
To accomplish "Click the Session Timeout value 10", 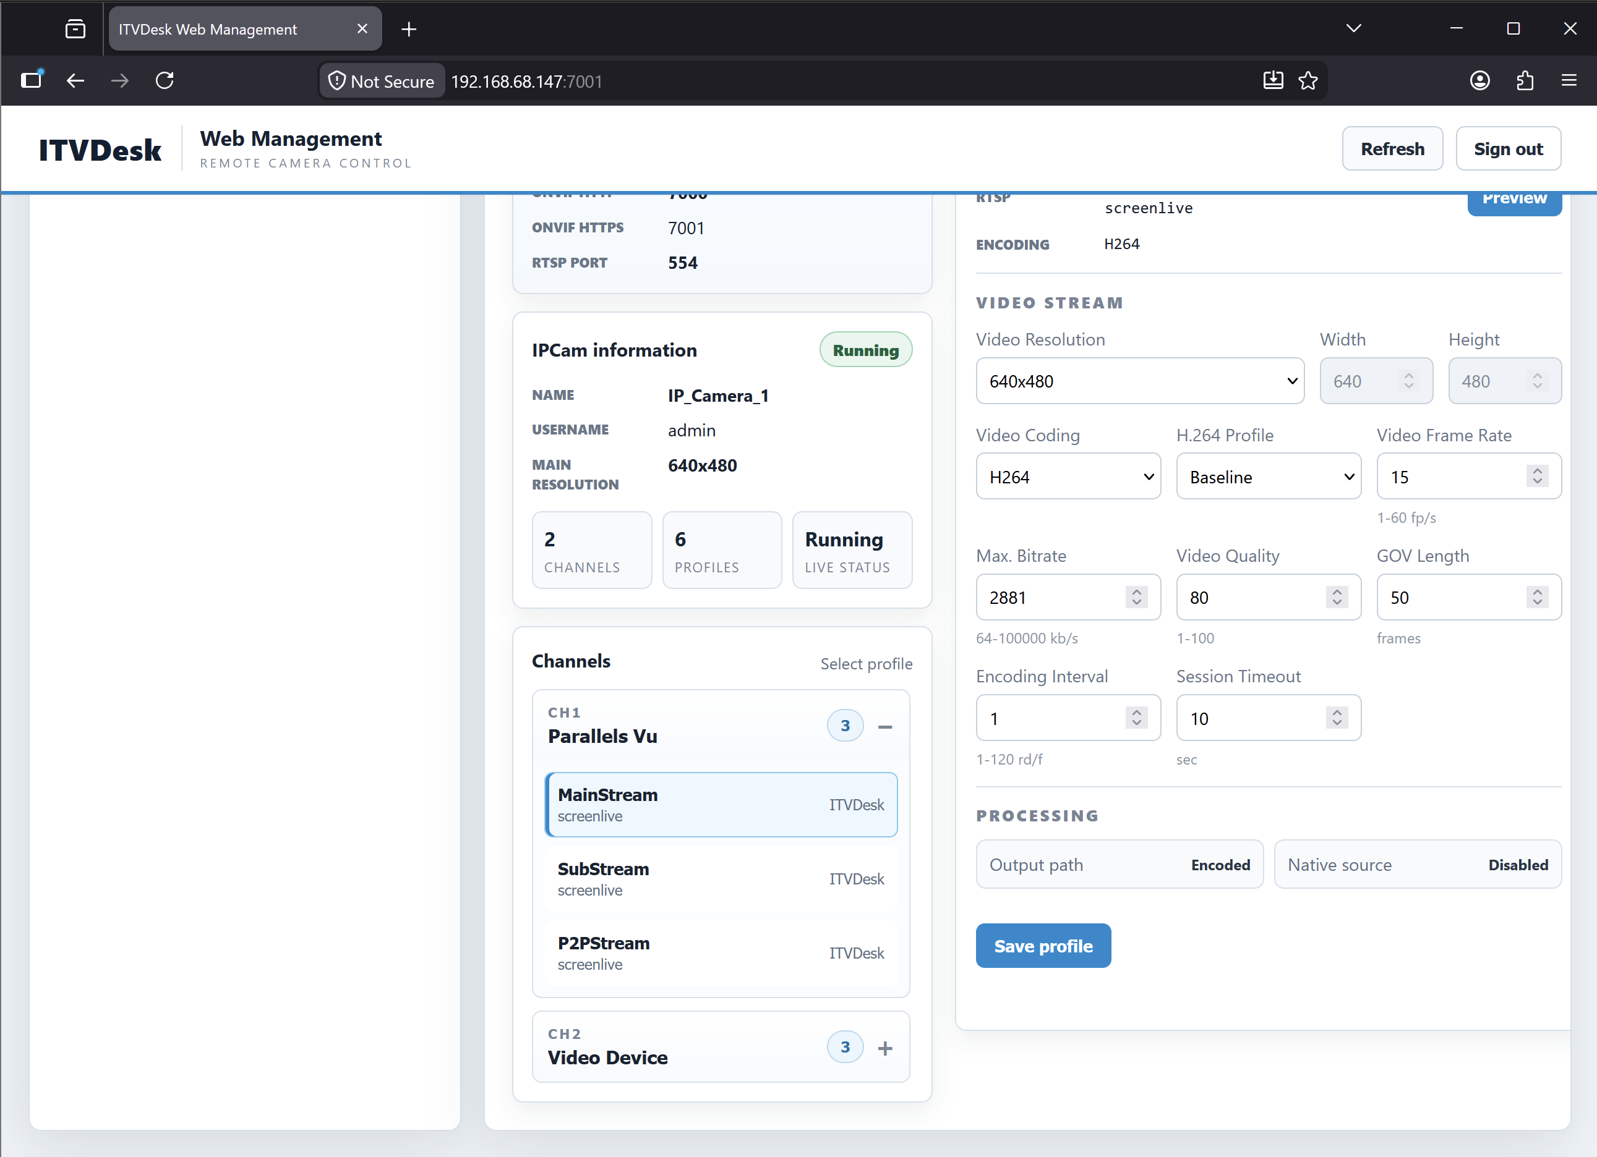I will click(1199, 719).
